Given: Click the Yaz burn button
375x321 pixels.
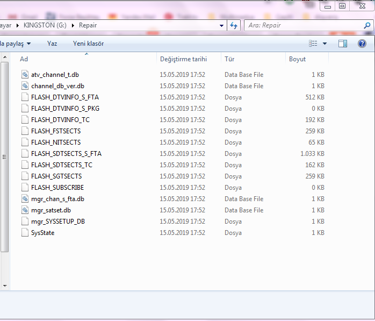Looking at the screenshot, I should 52,44.
